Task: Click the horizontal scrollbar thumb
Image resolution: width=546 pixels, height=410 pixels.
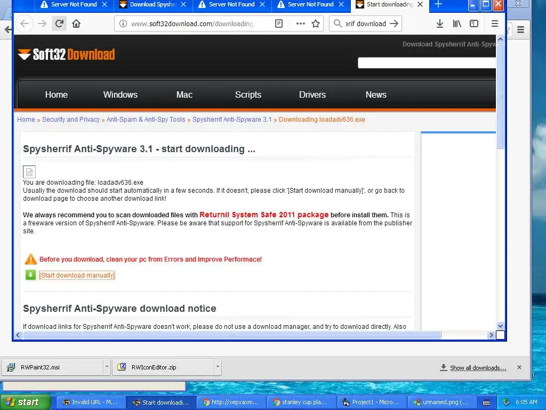Action: (x=232, y=335)
